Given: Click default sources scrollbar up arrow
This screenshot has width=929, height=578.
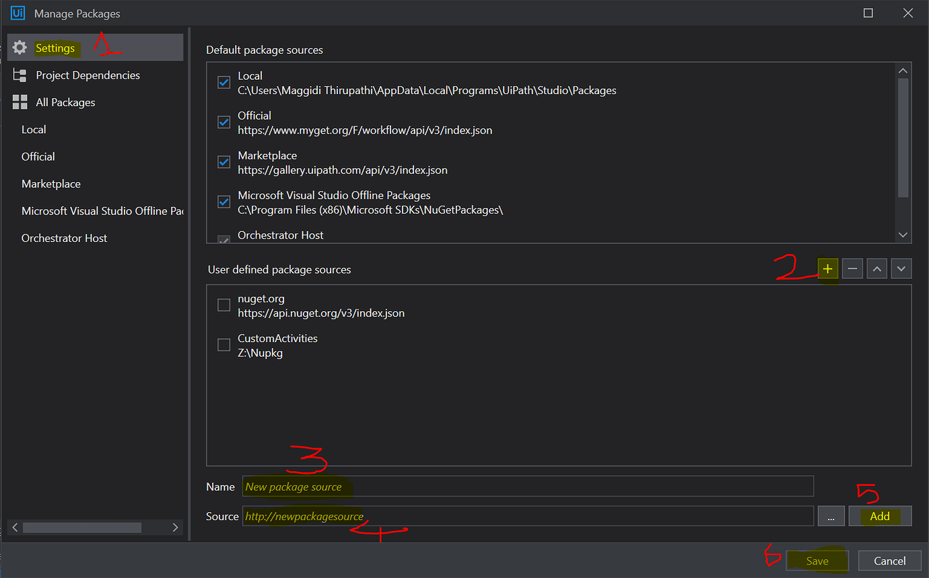Looking at the screenshot, I should point(903,71).
